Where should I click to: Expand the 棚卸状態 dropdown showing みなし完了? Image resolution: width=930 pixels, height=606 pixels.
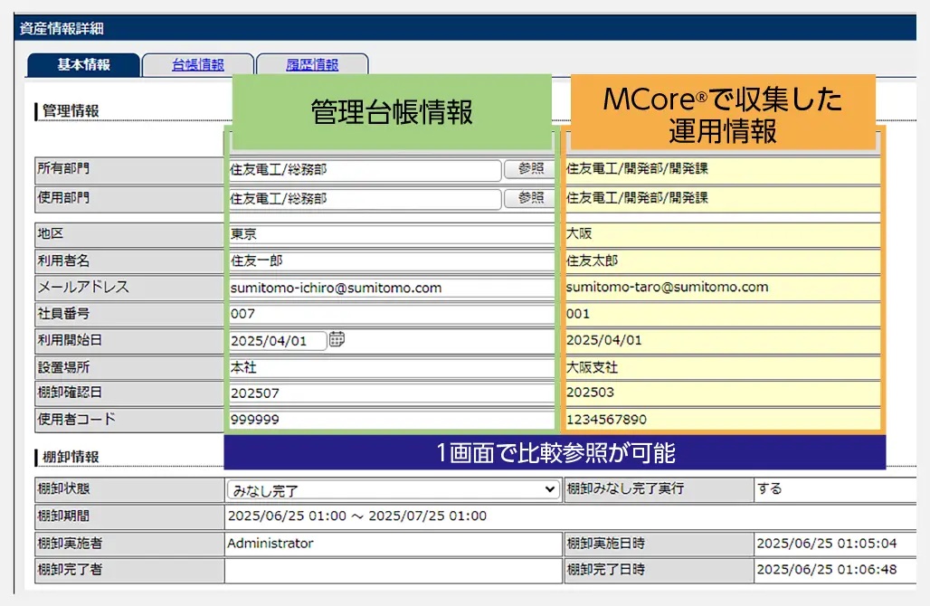pos(394,490)
